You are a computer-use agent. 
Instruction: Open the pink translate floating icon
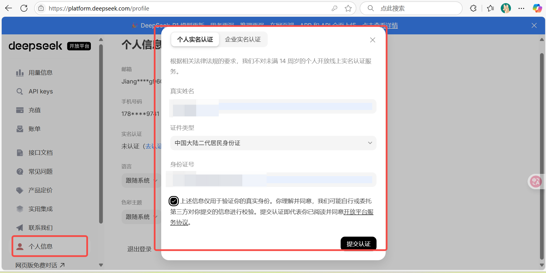click(x=536, y=181)
